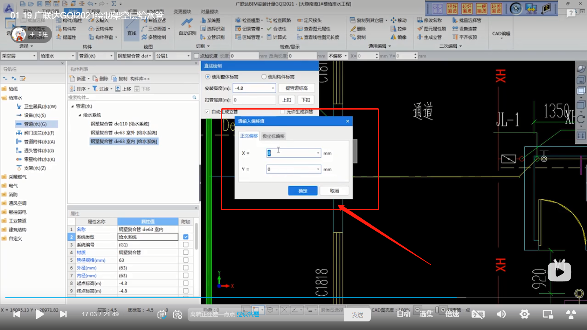Screen dimensions: 587x330
Task: Toggle 附加 checkbox for 外径 row
Action: [186, 268]
